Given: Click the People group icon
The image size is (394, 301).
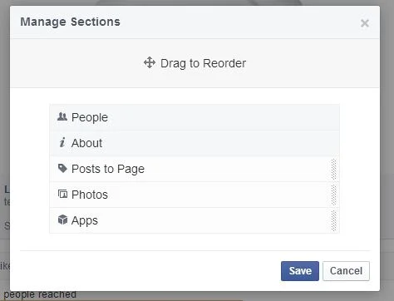Looking at the screenshot, I should tap(62, 116).
